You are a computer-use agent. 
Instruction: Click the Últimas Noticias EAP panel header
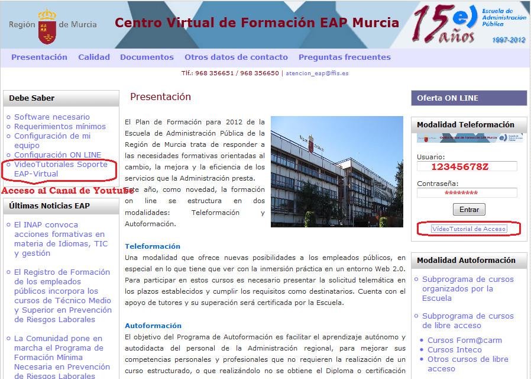pyautogui.click(x=61, y=206)
